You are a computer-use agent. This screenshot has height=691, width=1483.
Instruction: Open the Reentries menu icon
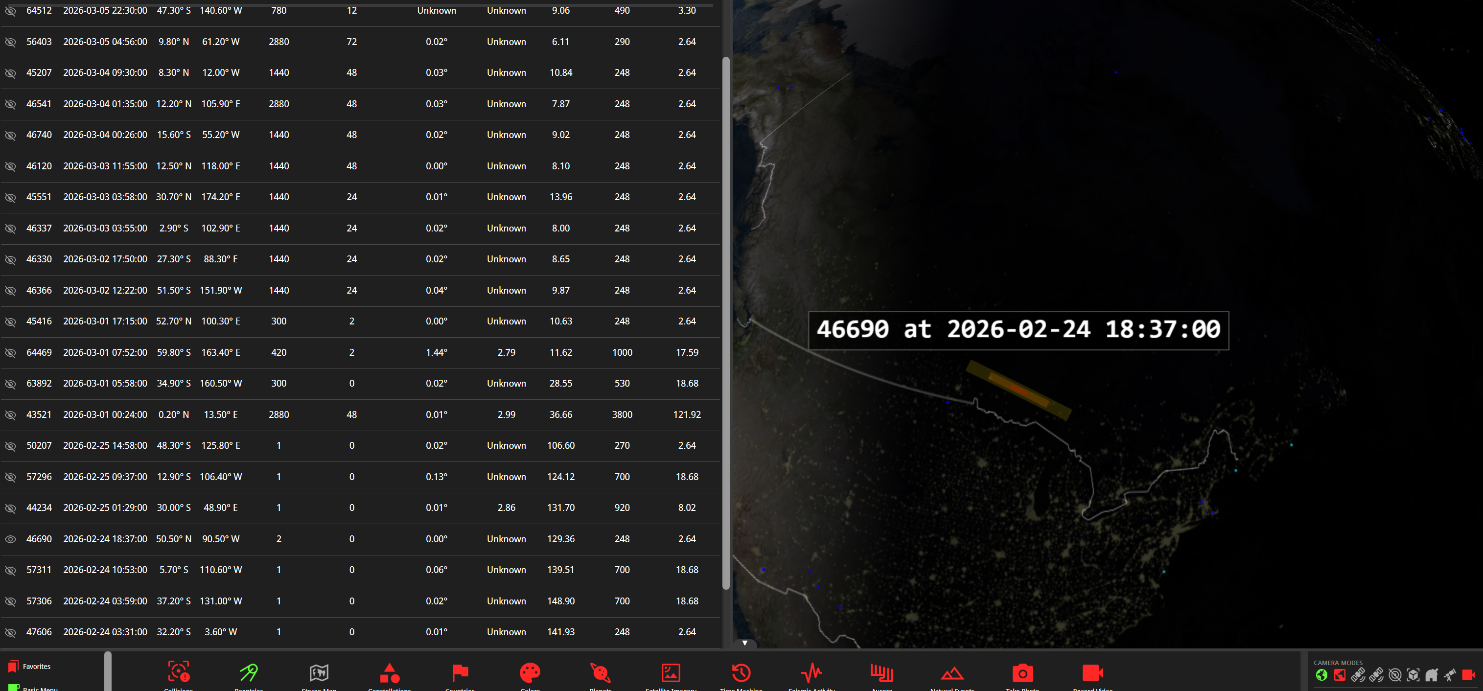click(x=249, y=672)
